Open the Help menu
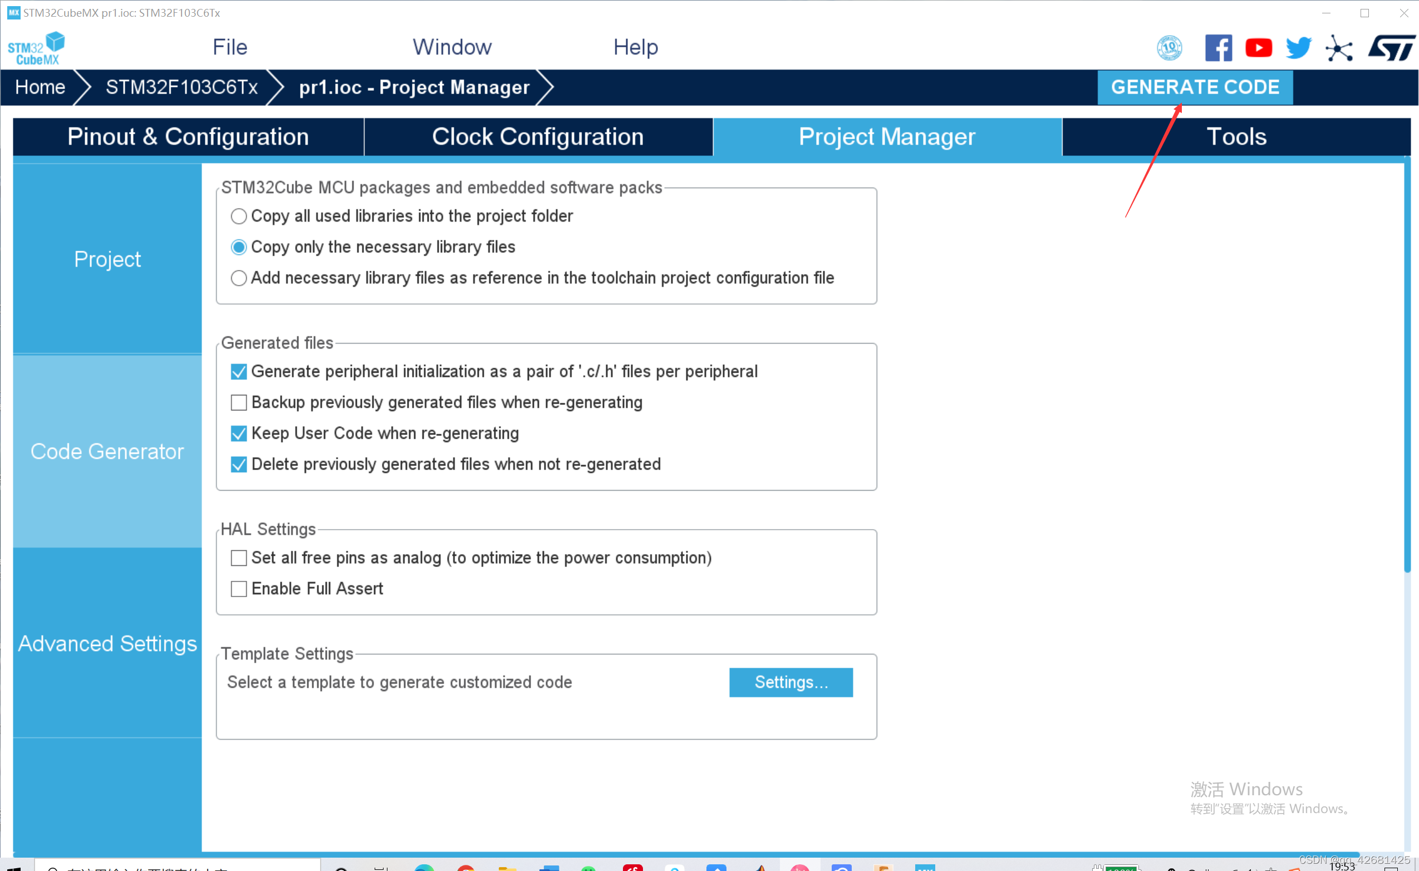The height and width of the screenshot is (871, 1419). 635,47
